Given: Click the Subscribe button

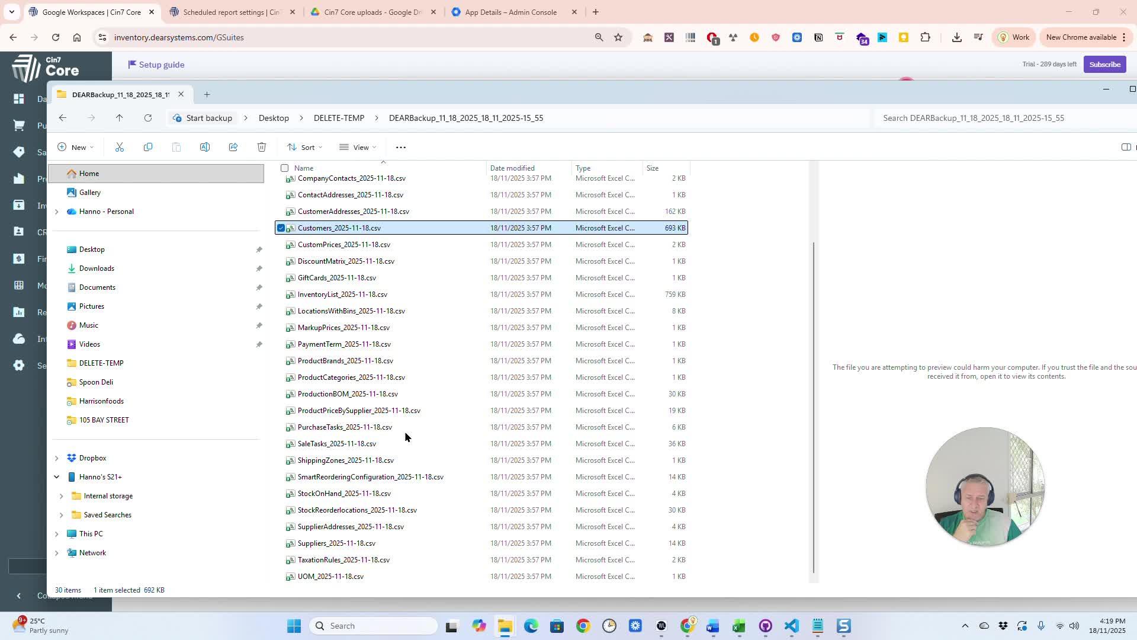Looking at the screenshot, I should click(x=1104, y=64).
